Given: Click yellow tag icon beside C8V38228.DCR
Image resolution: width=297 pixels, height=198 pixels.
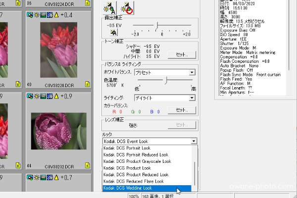Looking at the screenshot, I should pos(87,84).
